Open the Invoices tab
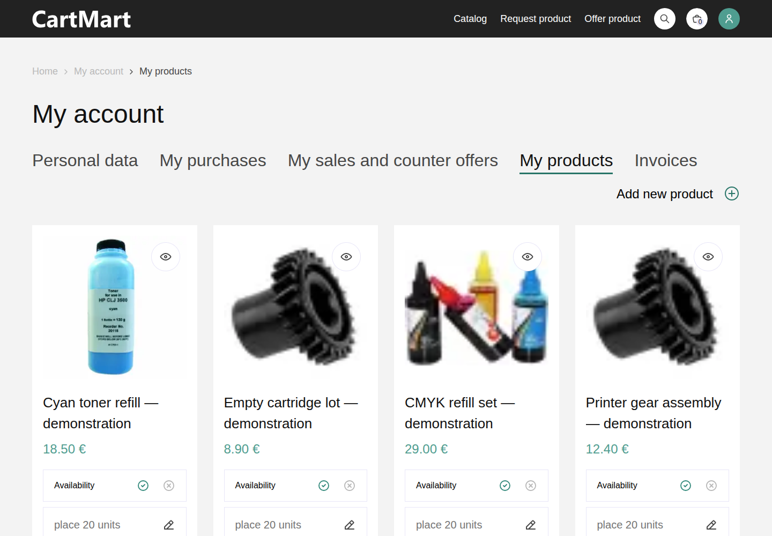Image resolution: width=772 pixels, height=536 pixels. pos(666,160)
